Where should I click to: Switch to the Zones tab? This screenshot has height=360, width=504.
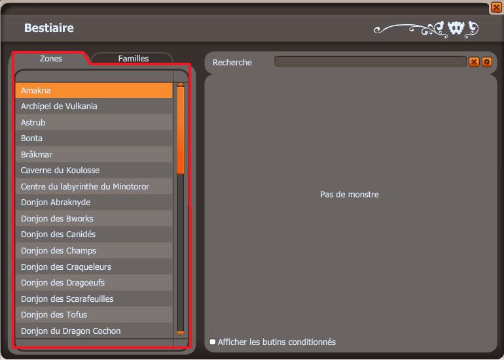click(x=51, y=58)
